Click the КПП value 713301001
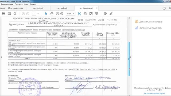This screenshot has width=171, height=96. [x=112, y=20]
